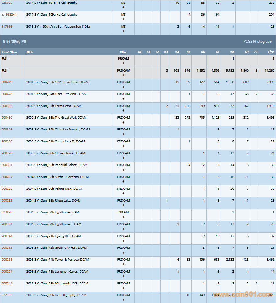Screen dimensions: 276x303
Task: Open PCGS number 900479 link
Action: (x=7, y=82)
